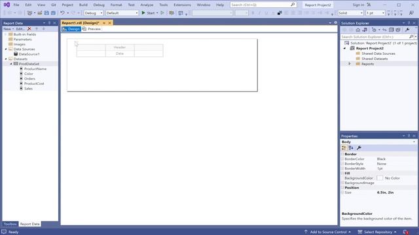Click the Undo arrow icon

tap(62, 13)
